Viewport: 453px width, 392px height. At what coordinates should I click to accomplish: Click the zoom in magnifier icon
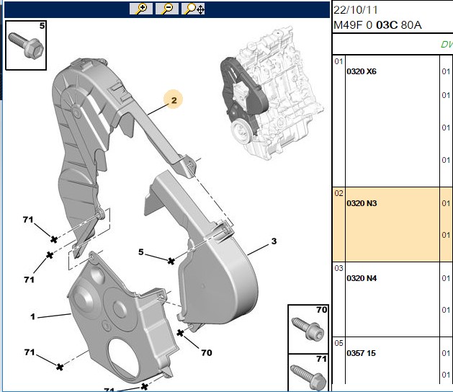[x=141, y=9]
